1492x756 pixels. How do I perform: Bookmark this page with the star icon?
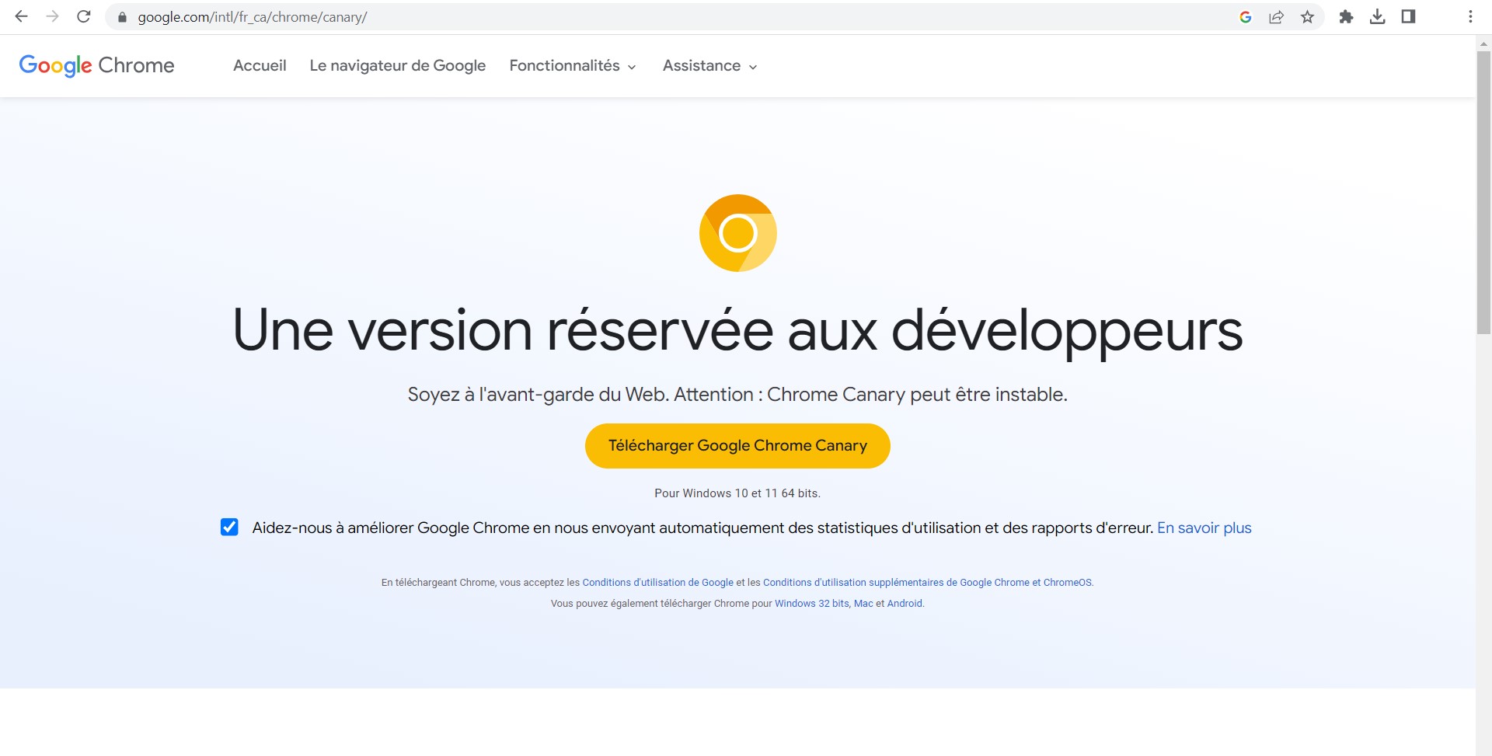click(x=1308, y=17)
